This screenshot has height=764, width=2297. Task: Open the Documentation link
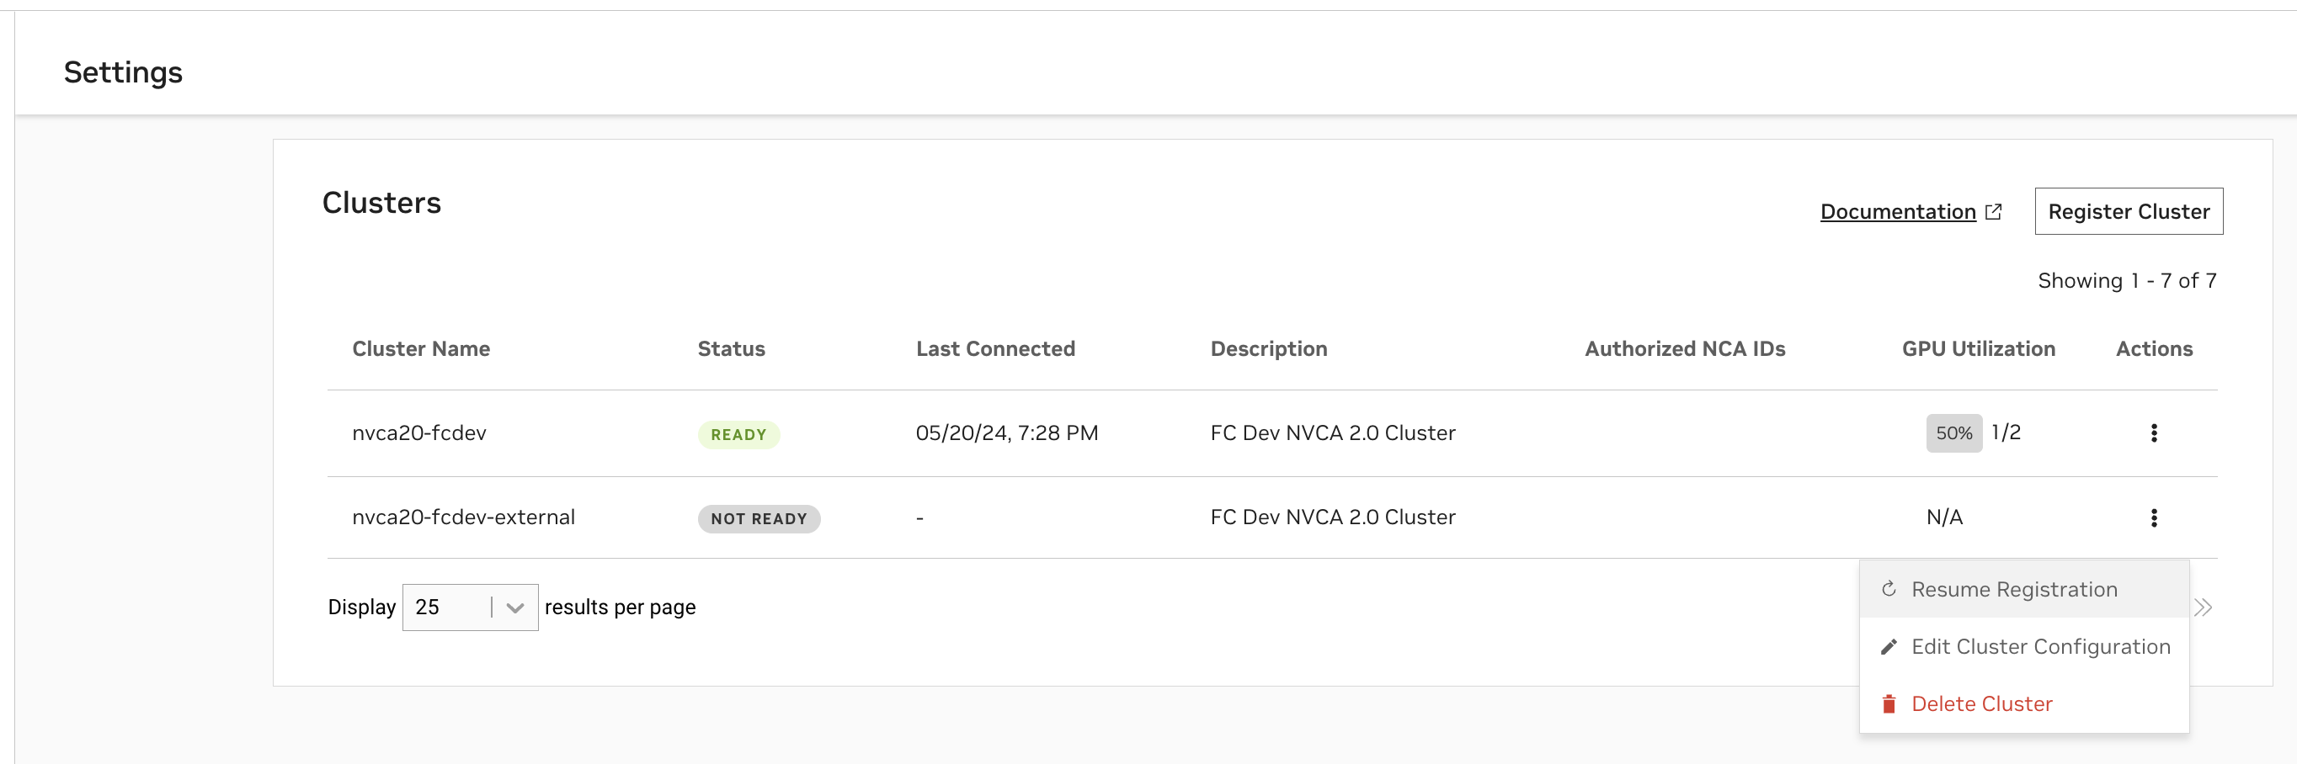pyautogui.click(x=1898, y=212)
